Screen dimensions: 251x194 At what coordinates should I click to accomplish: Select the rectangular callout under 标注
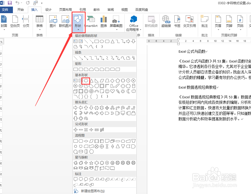[75, 179]
